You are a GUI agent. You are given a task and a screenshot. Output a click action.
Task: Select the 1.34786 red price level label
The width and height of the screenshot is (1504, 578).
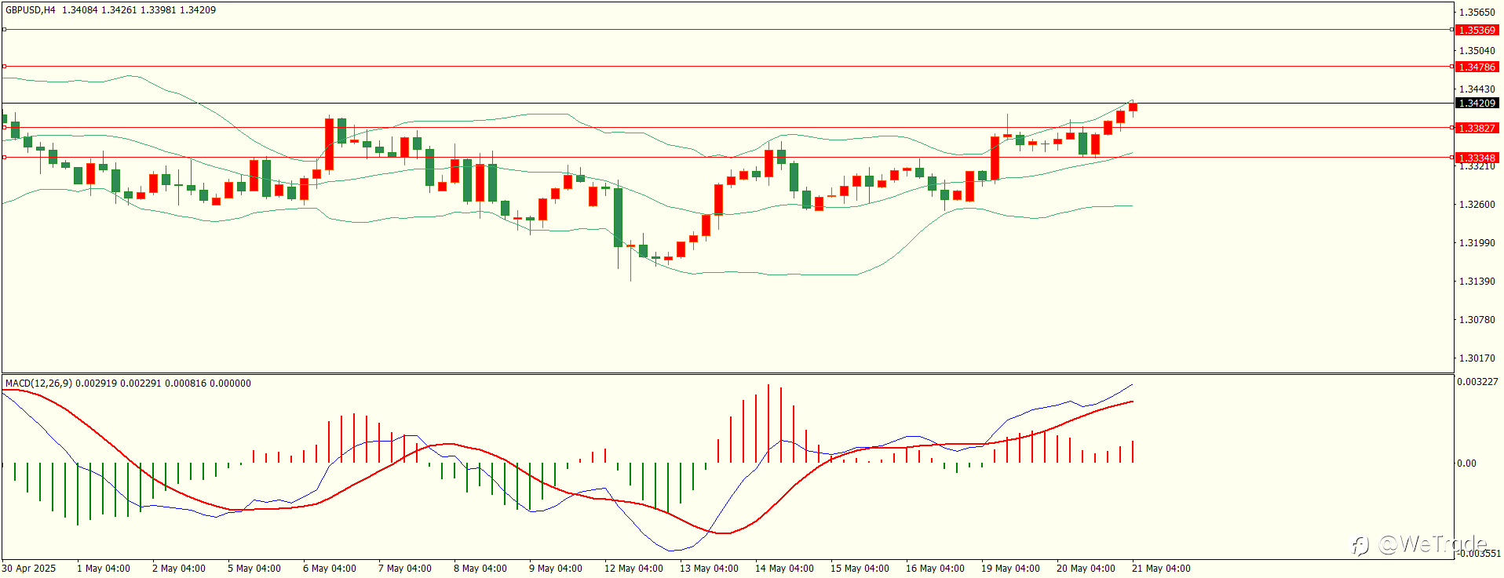(1477, 67)
